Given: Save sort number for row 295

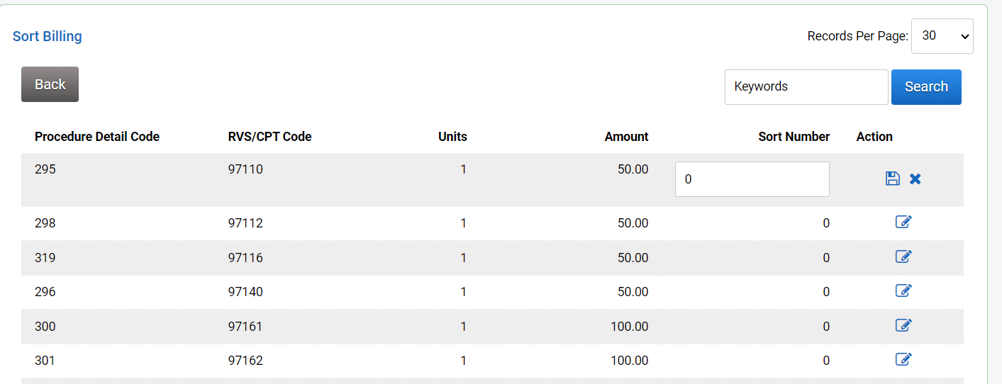Looking at the screenshot, I should 893,179.
